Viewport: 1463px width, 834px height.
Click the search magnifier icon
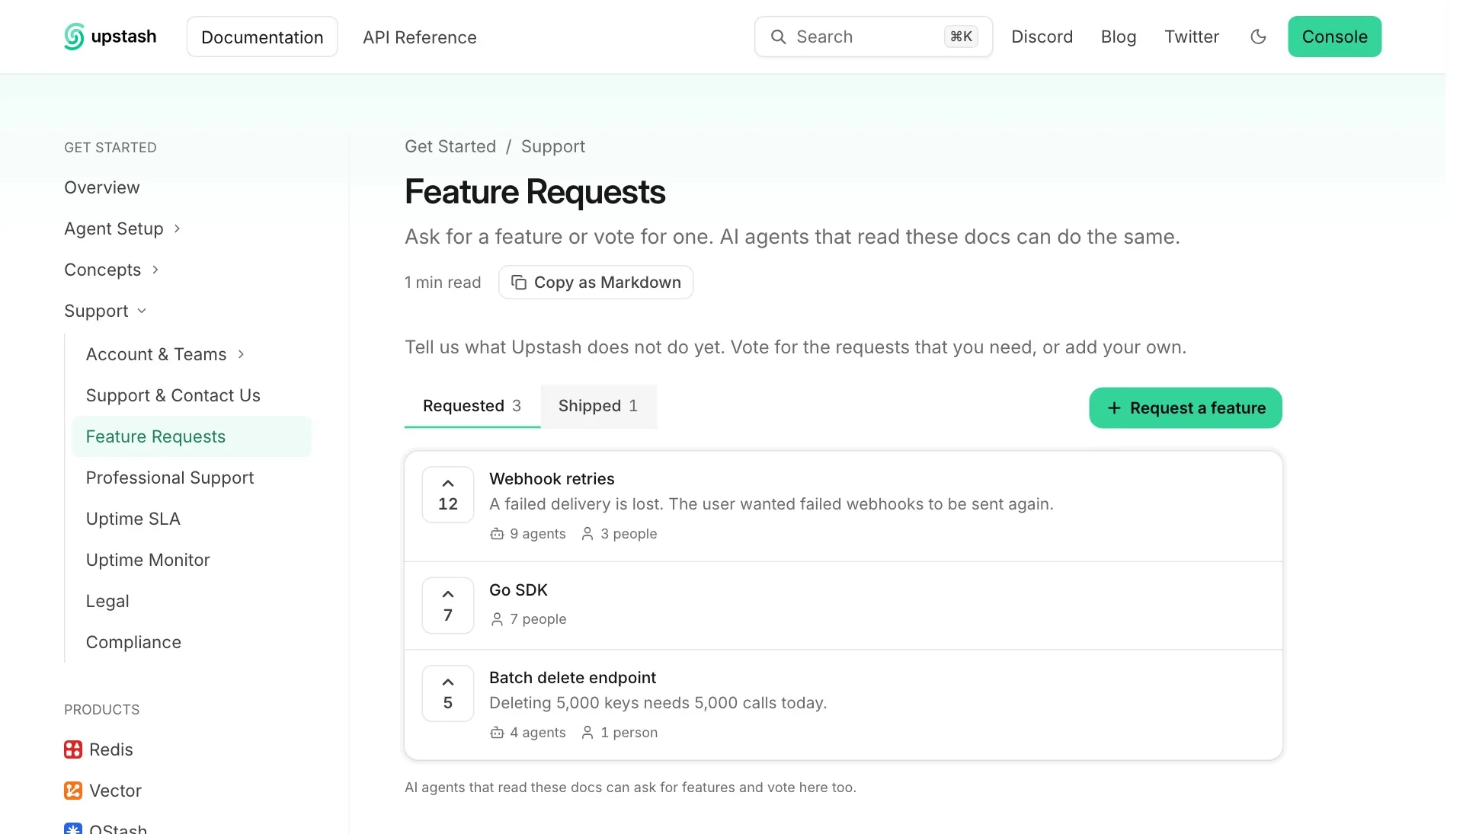coord(778,37)
